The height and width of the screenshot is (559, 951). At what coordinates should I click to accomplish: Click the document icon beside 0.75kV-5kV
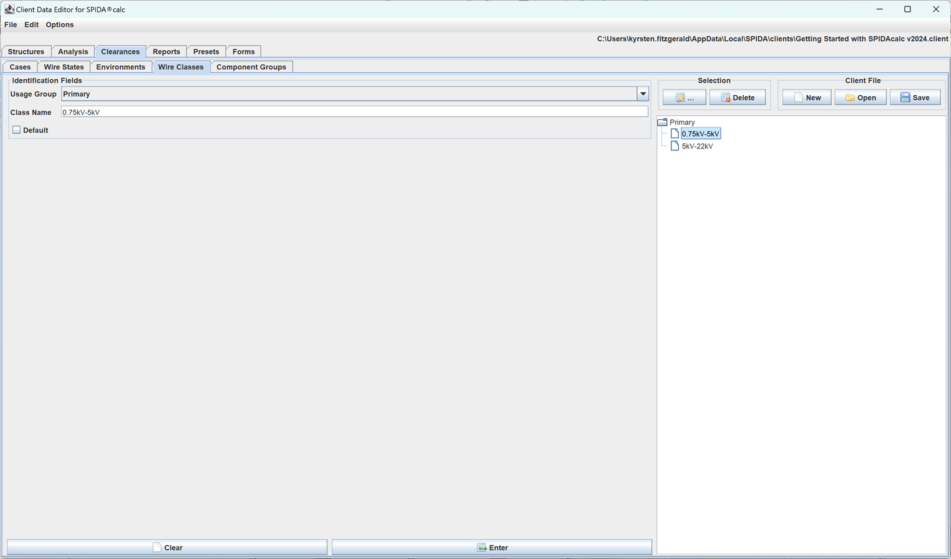pos(674,134)
